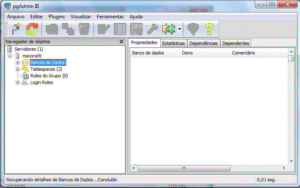Click the greyed-out object properties toolbar icon
Image resolution: width=300 pixels, height=188 pixels.
pos(52,29)
